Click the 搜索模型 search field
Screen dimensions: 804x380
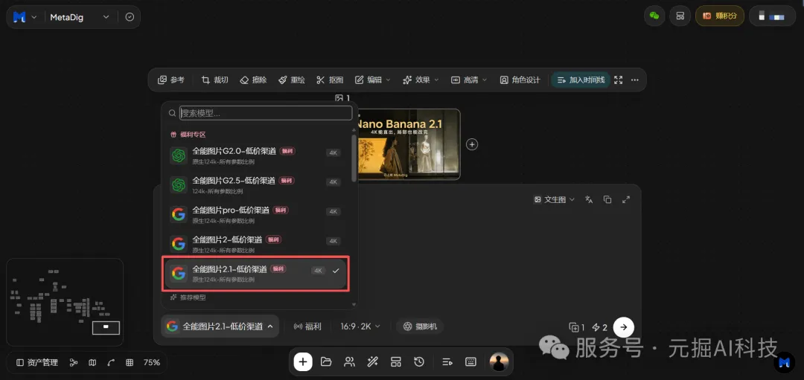[x=266, y=113]
